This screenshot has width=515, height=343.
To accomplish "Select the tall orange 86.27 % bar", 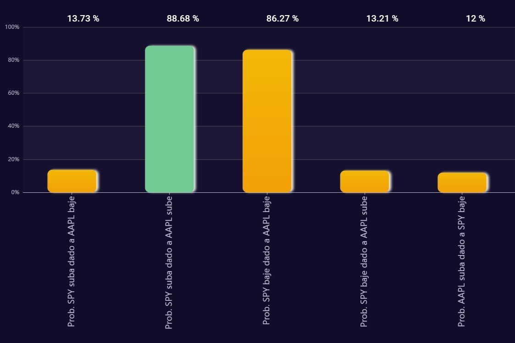I will click(x=267, y=120).
